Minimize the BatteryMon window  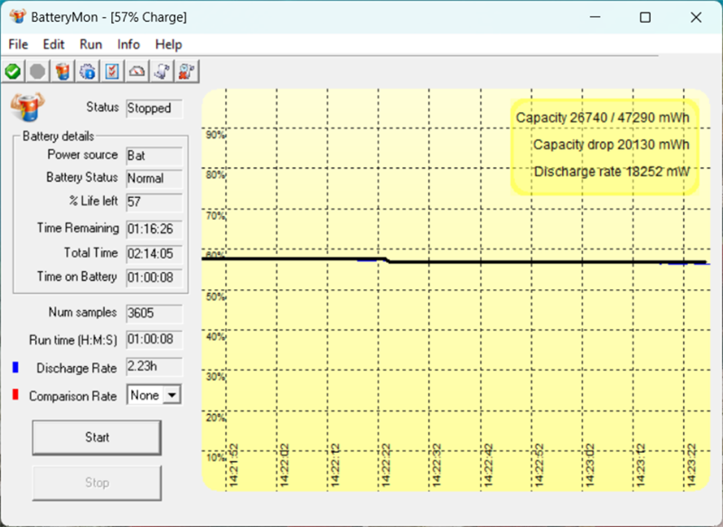(596, 17)
